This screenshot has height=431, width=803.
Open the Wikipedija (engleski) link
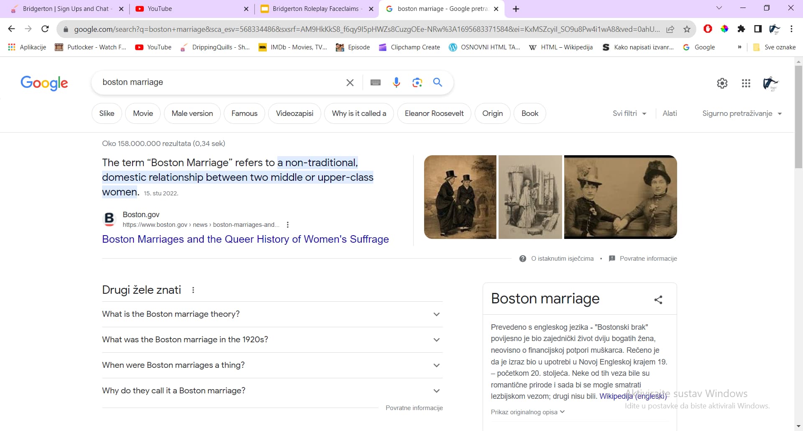[x=633, y=396]
